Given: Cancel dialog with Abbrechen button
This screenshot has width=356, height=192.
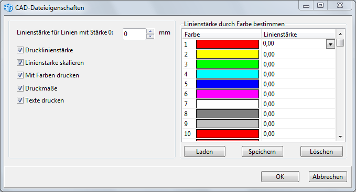Looking at the screenshot, I should pyautogui.click(x=328, y=177).
